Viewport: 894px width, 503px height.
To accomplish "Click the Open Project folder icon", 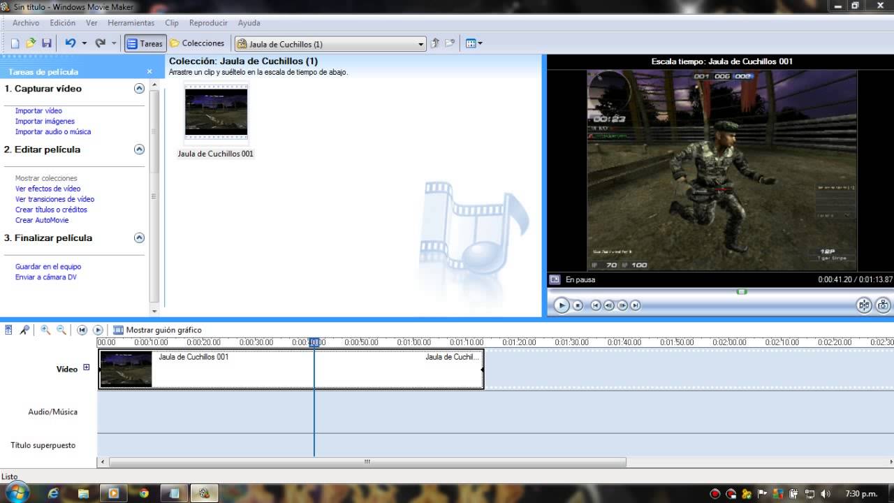I will pos(31,43).
